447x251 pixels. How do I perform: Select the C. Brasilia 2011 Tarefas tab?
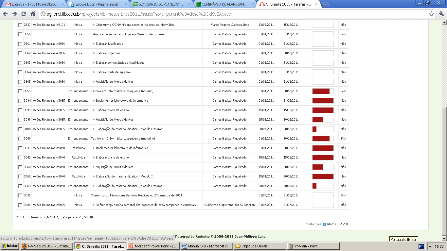288,4
